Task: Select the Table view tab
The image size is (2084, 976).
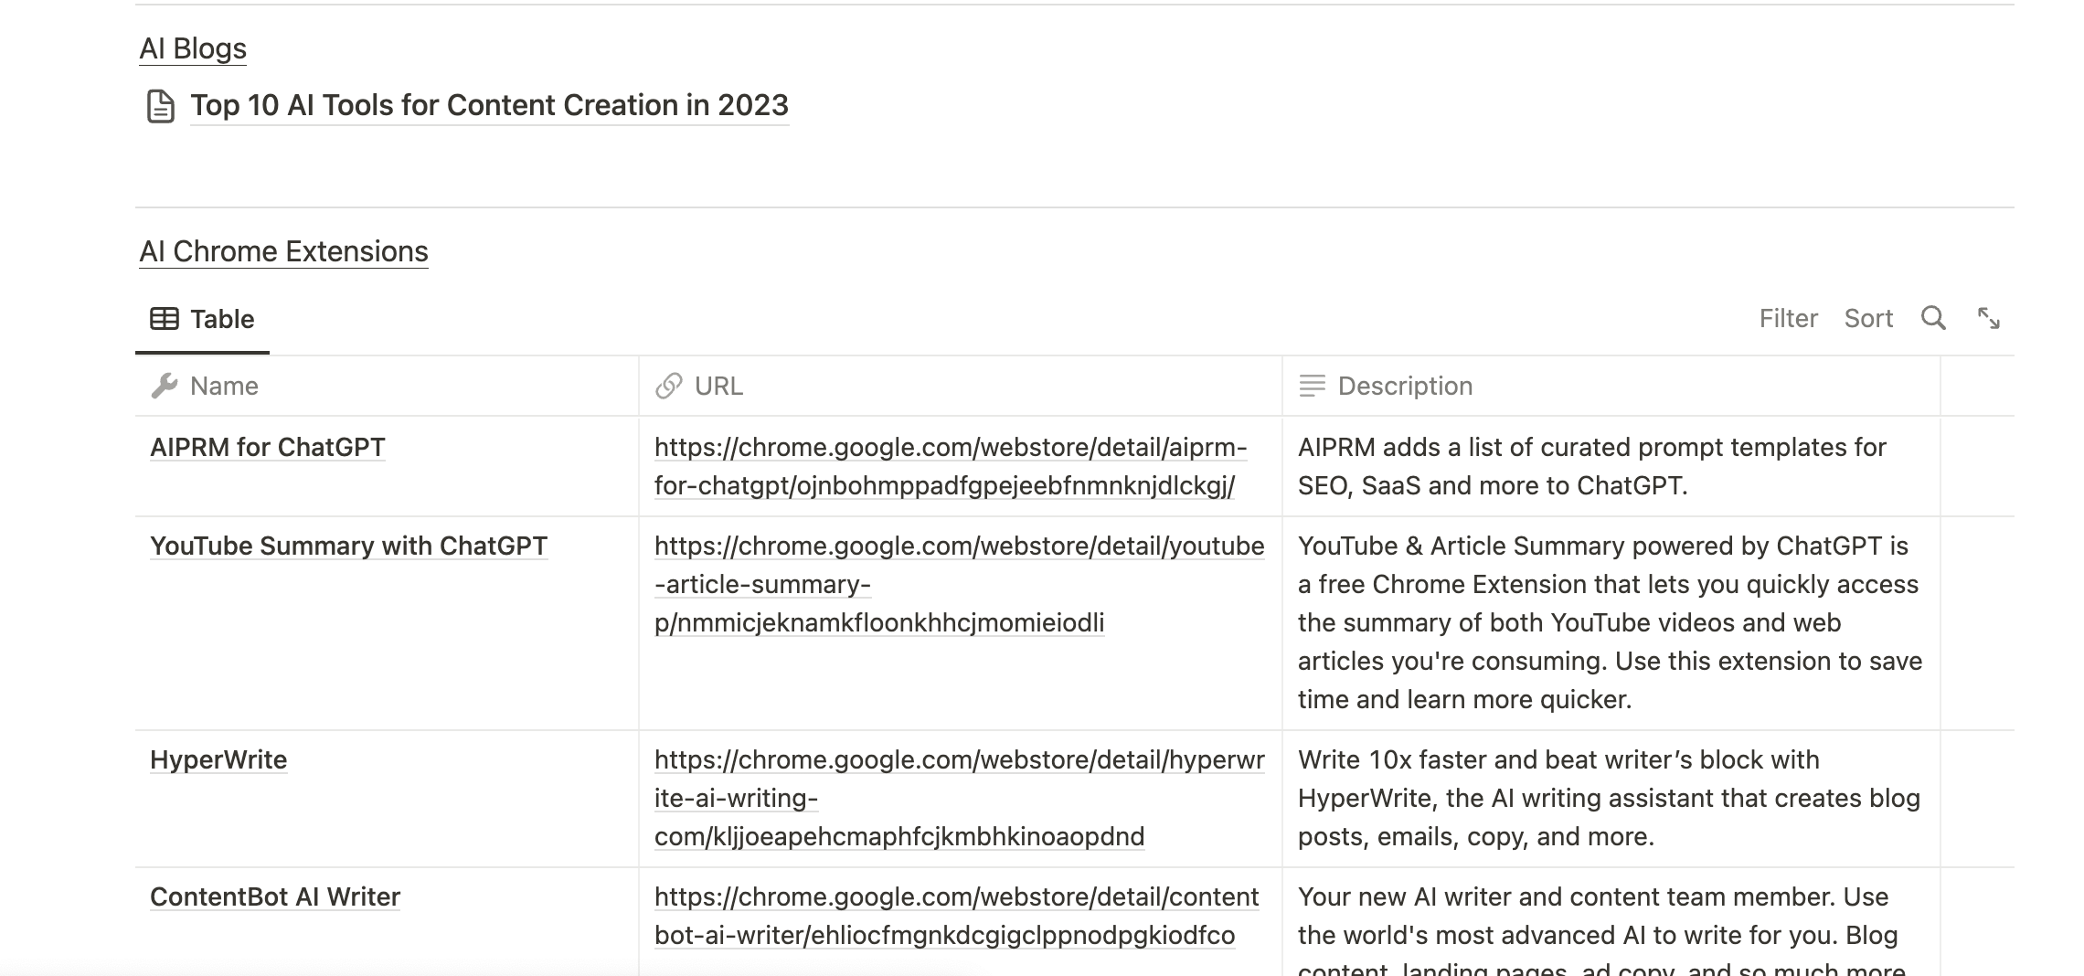Action: (202, 319)
